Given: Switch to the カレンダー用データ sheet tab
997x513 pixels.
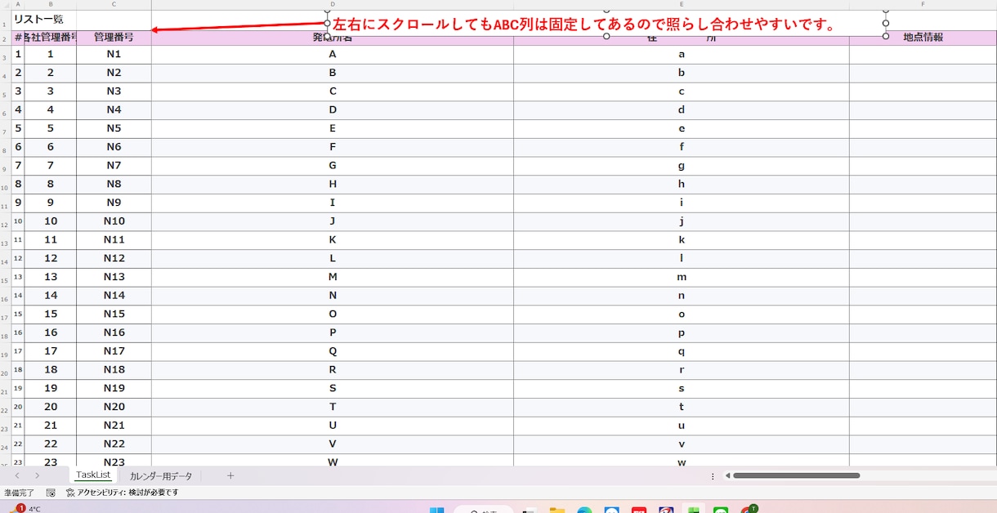Looking at the screenshot, I should click(x=161, y=475).
